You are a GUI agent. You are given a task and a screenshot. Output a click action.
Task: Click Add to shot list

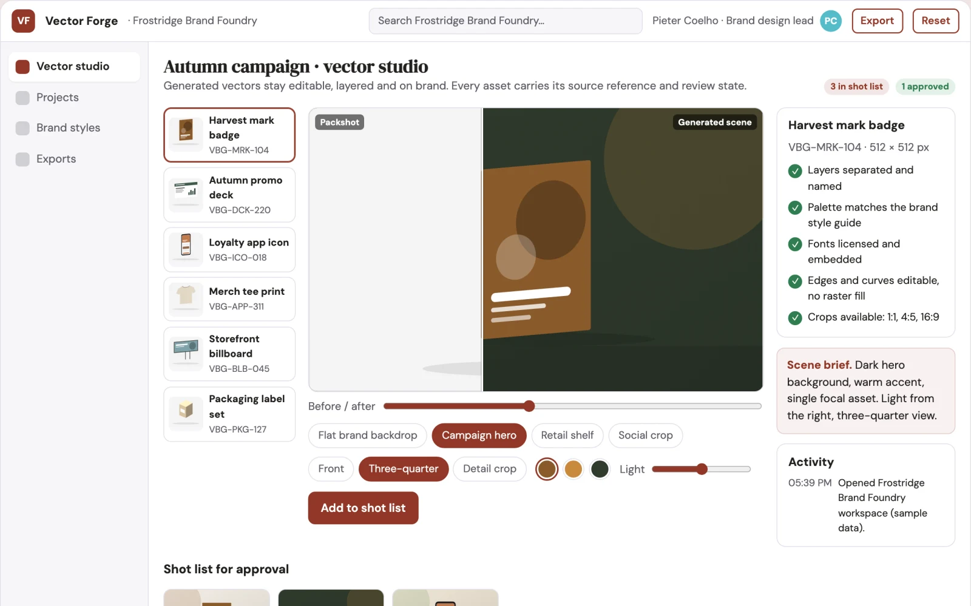pyautogui.click(x=363, y=508)
